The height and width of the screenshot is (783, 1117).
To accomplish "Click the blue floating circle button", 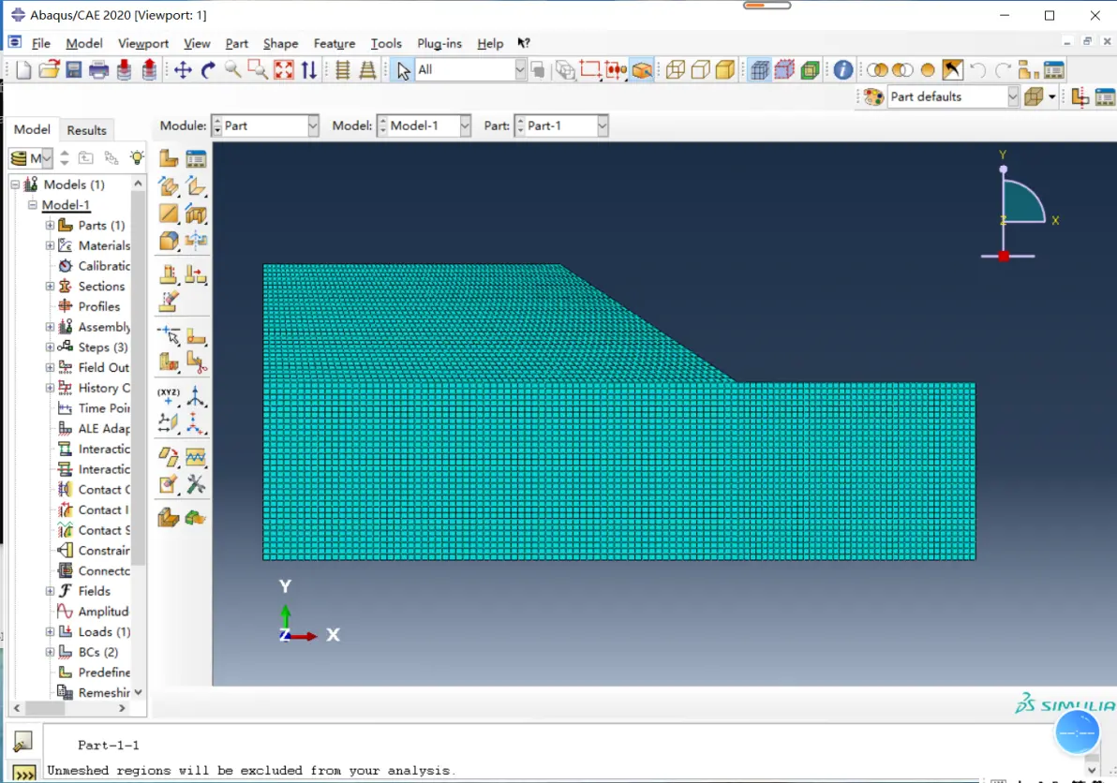I will [1077, 732].
